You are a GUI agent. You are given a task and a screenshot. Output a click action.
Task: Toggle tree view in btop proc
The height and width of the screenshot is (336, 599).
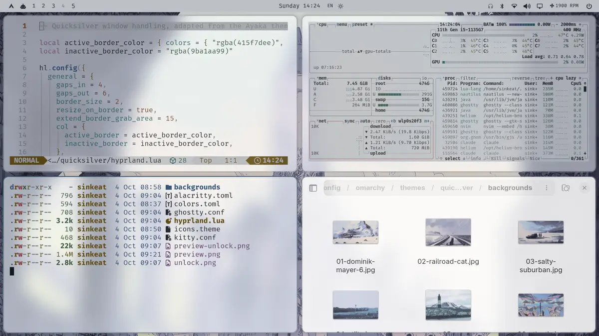[x=539, y=78]
